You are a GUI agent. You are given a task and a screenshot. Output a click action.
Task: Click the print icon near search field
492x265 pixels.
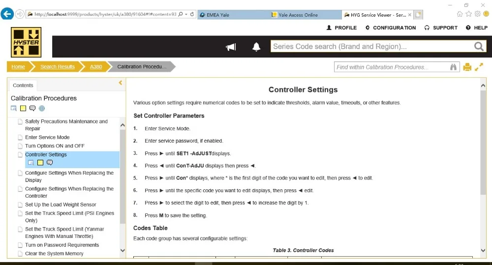(467, 67)
